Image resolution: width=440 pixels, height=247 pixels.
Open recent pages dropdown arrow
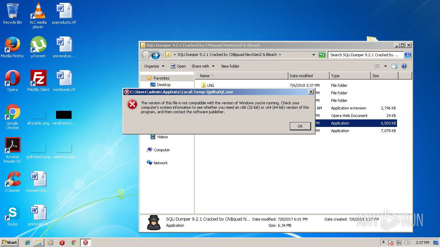162,55
